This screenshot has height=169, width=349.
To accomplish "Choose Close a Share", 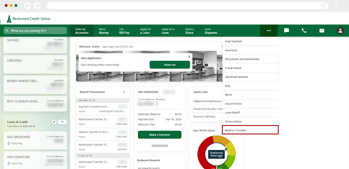I will point(250,122).
